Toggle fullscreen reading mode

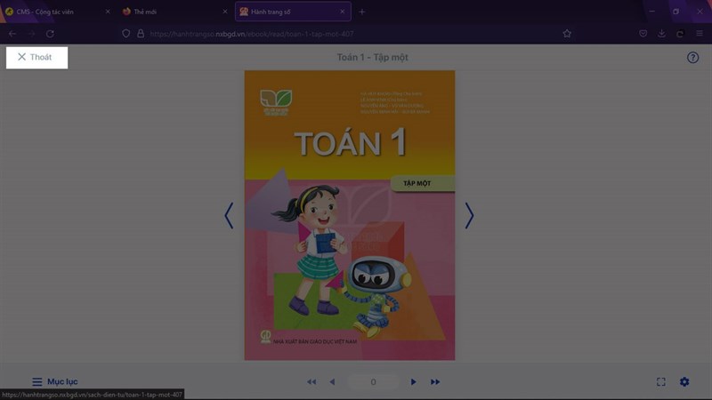[x=661, y=381]
